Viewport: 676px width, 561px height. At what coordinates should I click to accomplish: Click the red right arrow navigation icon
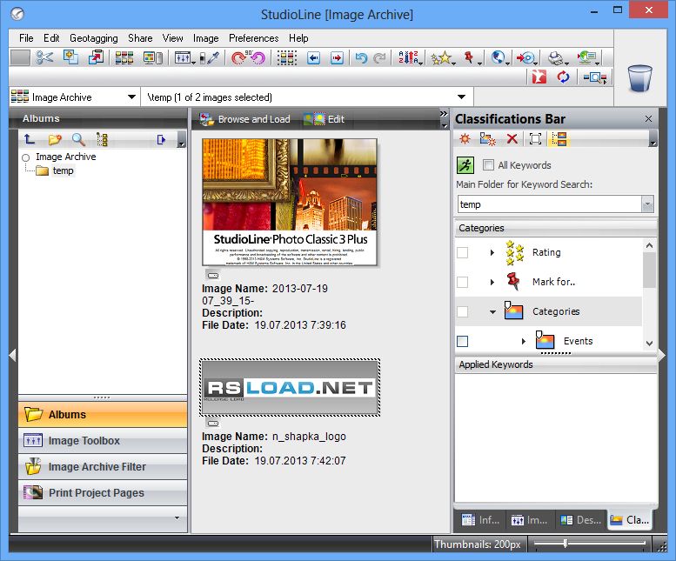coord(337,57)
